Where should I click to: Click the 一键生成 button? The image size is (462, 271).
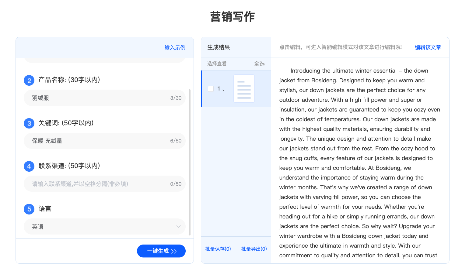pos(161,251)
